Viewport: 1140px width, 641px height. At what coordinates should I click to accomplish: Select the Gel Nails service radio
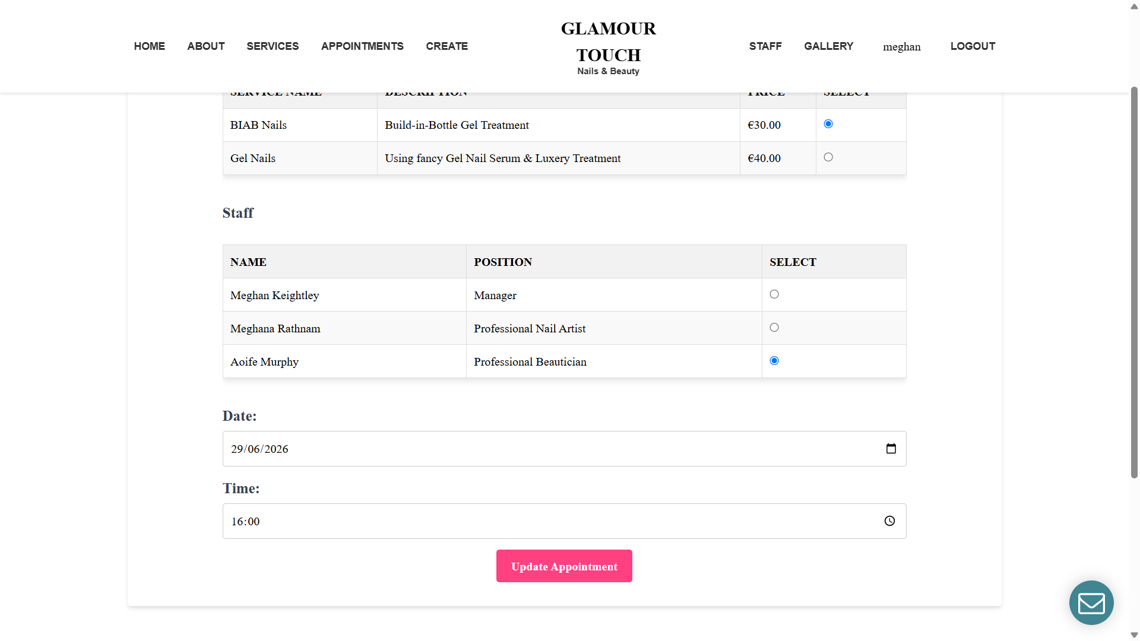(828, 157)
